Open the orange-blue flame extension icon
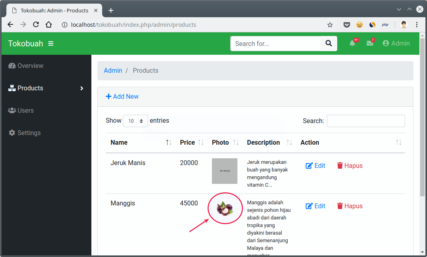 click(372, 25)
